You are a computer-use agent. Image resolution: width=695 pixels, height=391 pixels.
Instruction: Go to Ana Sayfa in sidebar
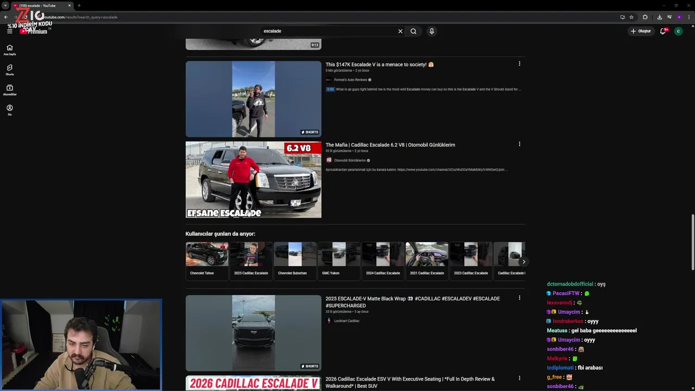point(9,49)
